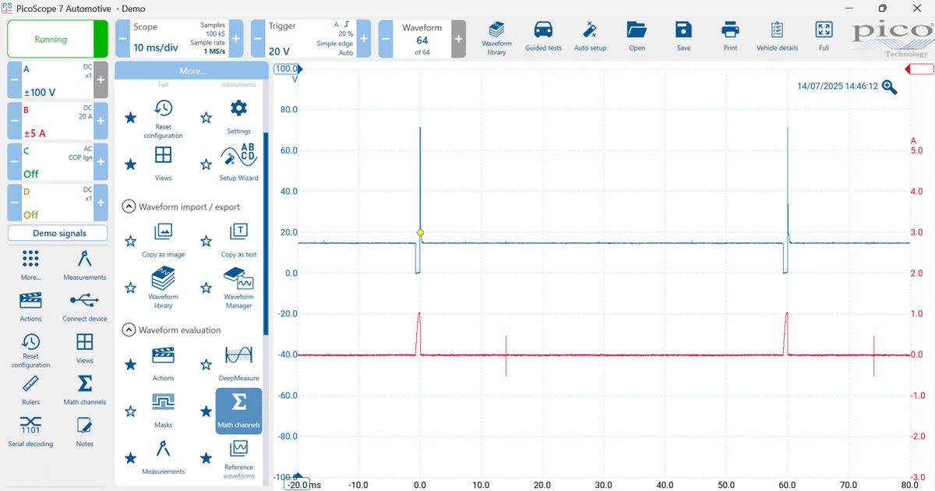Open Math channels in left sidebar
Image resolution: width=935 pixels, height=491 pixels.
[x=84, y=390]
